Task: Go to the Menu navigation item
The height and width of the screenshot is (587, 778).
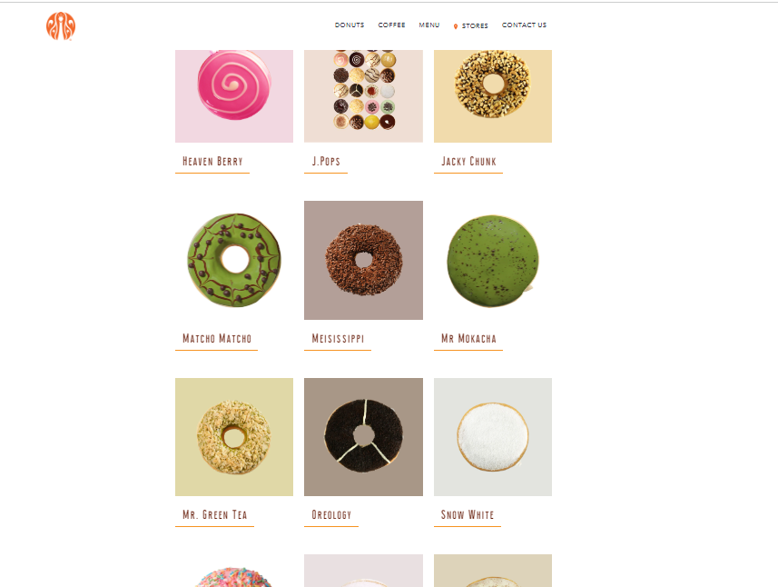Action: pyautogui.click(x=429, y=25)
